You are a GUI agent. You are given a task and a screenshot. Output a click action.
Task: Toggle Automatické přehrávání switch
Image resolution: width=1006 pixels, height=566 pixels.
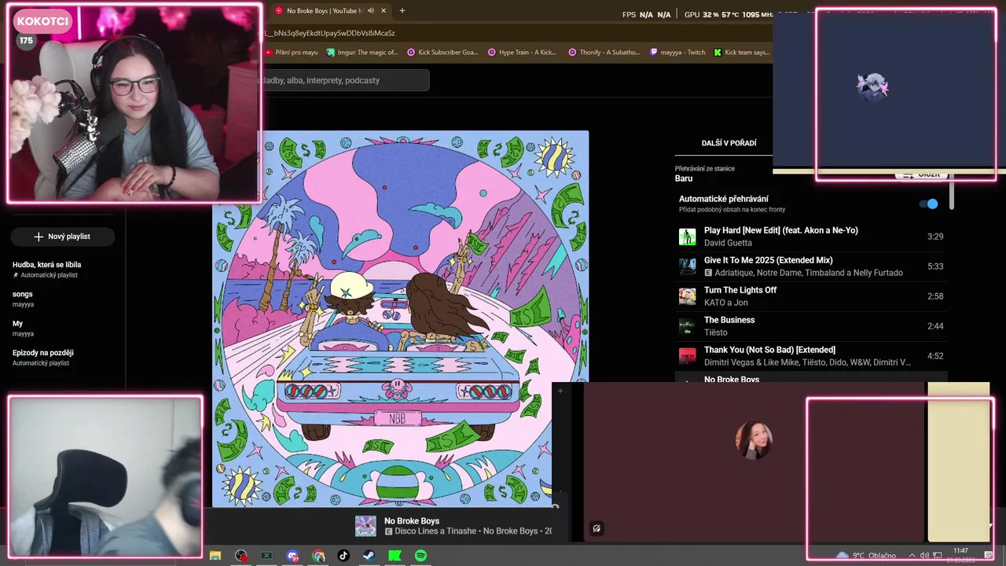(x=928, y=204)
